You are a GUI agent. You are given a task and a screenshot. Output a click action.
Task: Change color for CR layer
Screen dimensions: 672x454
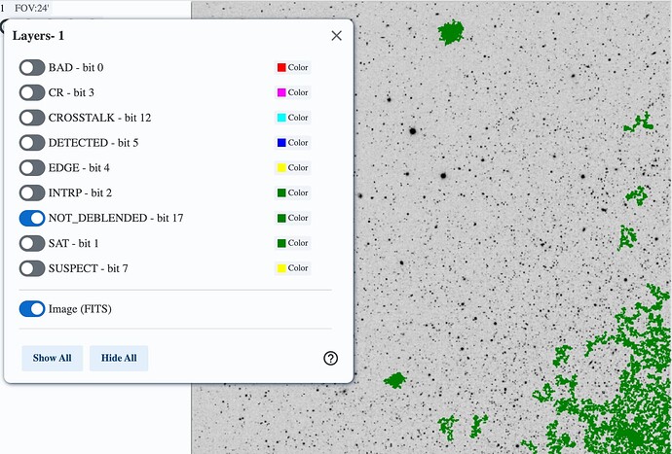click(293, 92)
